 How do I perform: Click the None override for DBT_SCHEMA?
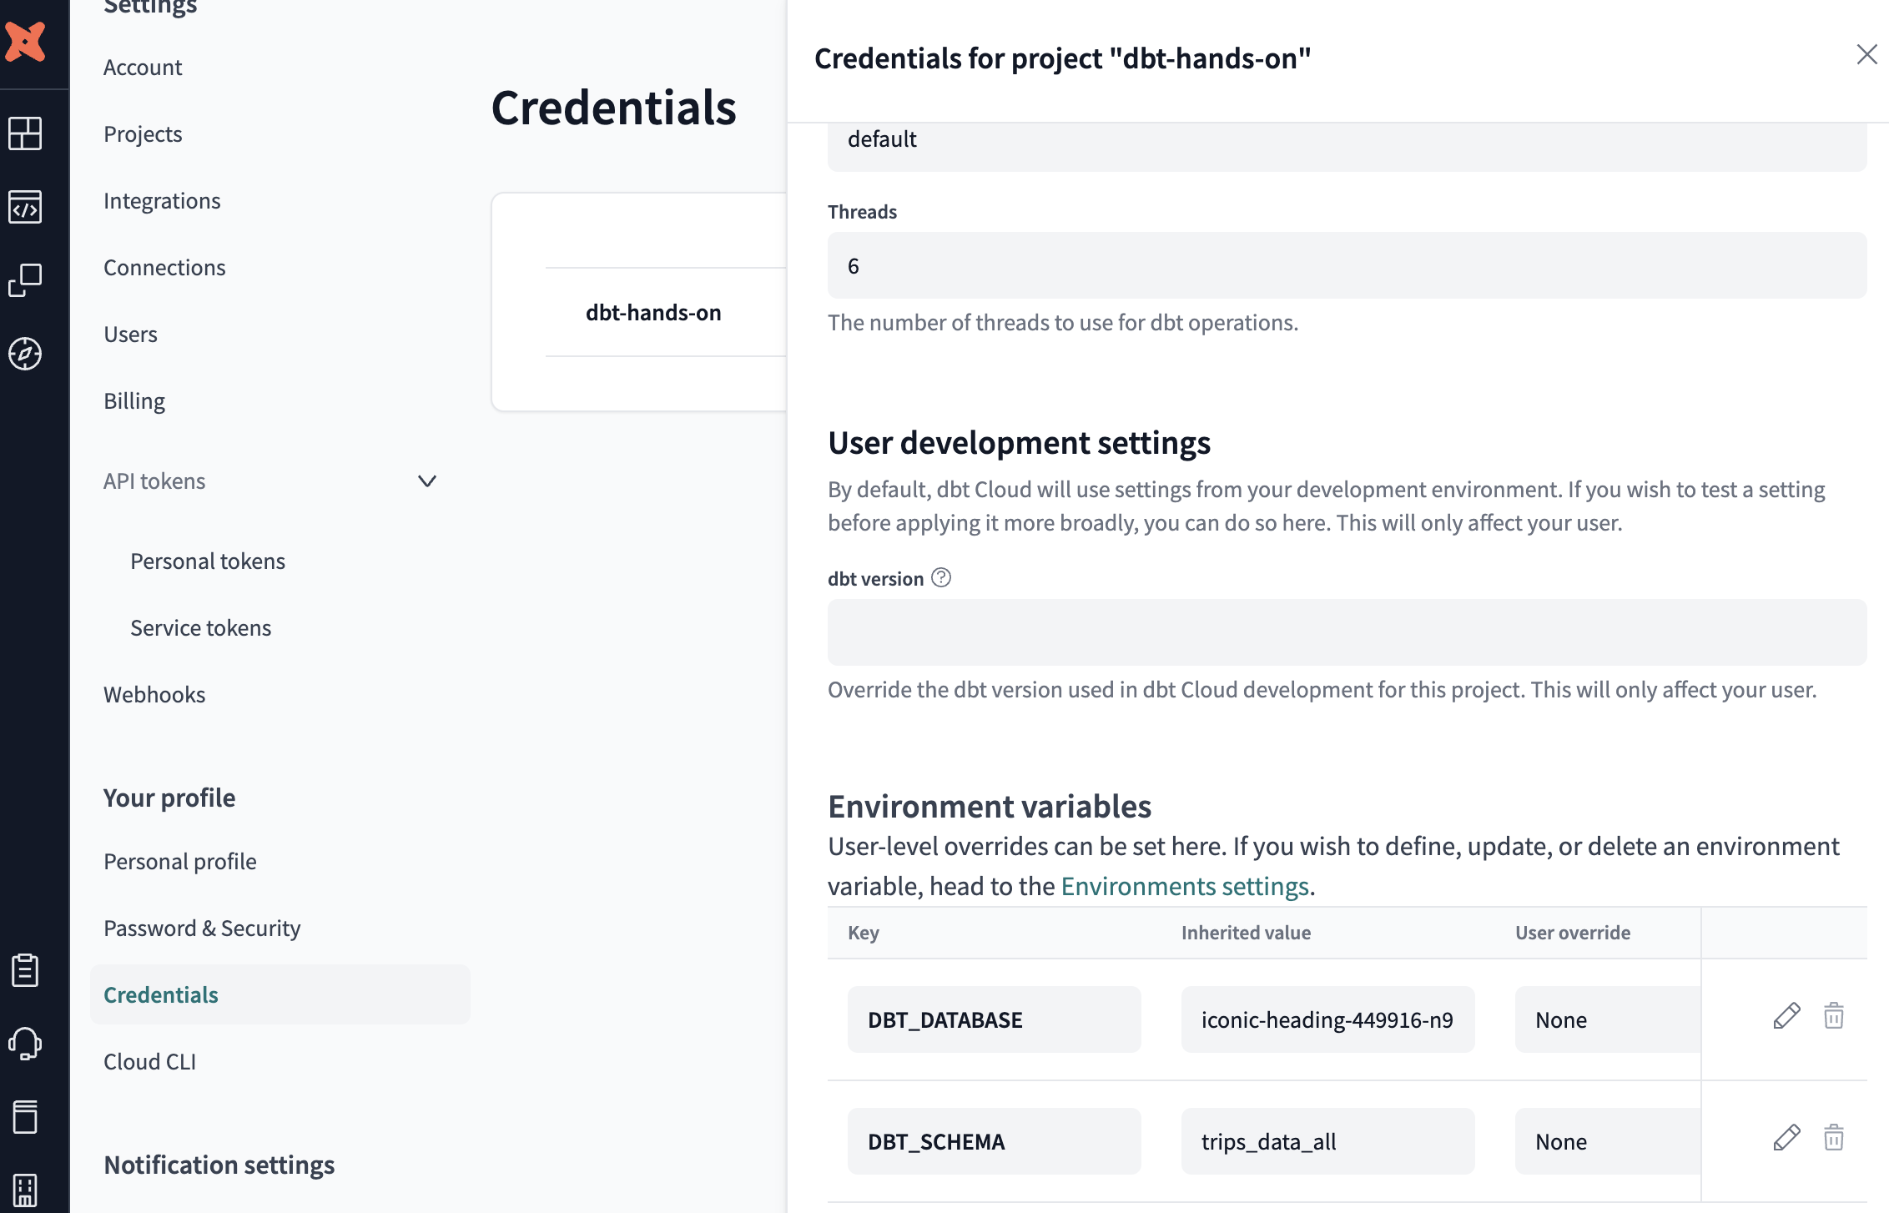pyautogui.click(x=1608, y=1141)
